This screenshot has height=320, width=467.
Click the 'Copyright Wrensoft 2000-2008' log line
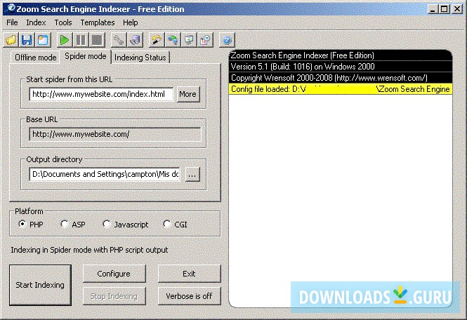[341, 78]
